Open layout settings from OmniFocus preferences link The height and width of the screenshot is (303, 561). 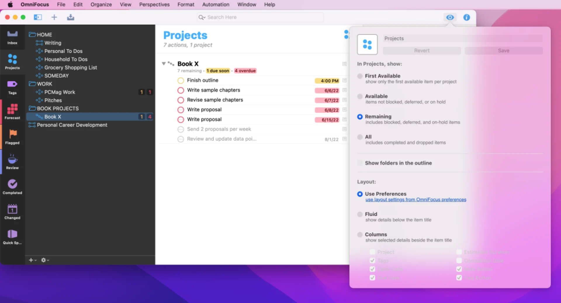coord(416,200)
